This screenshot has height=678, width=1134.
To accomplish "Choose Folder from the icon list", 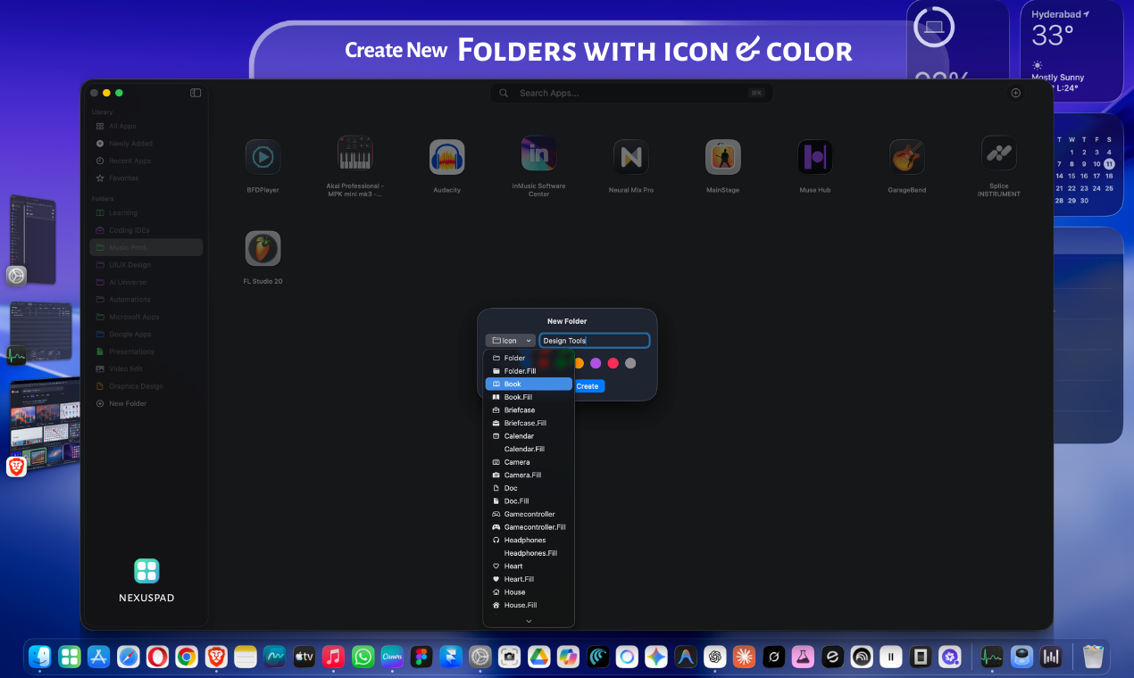I will 529,358.
